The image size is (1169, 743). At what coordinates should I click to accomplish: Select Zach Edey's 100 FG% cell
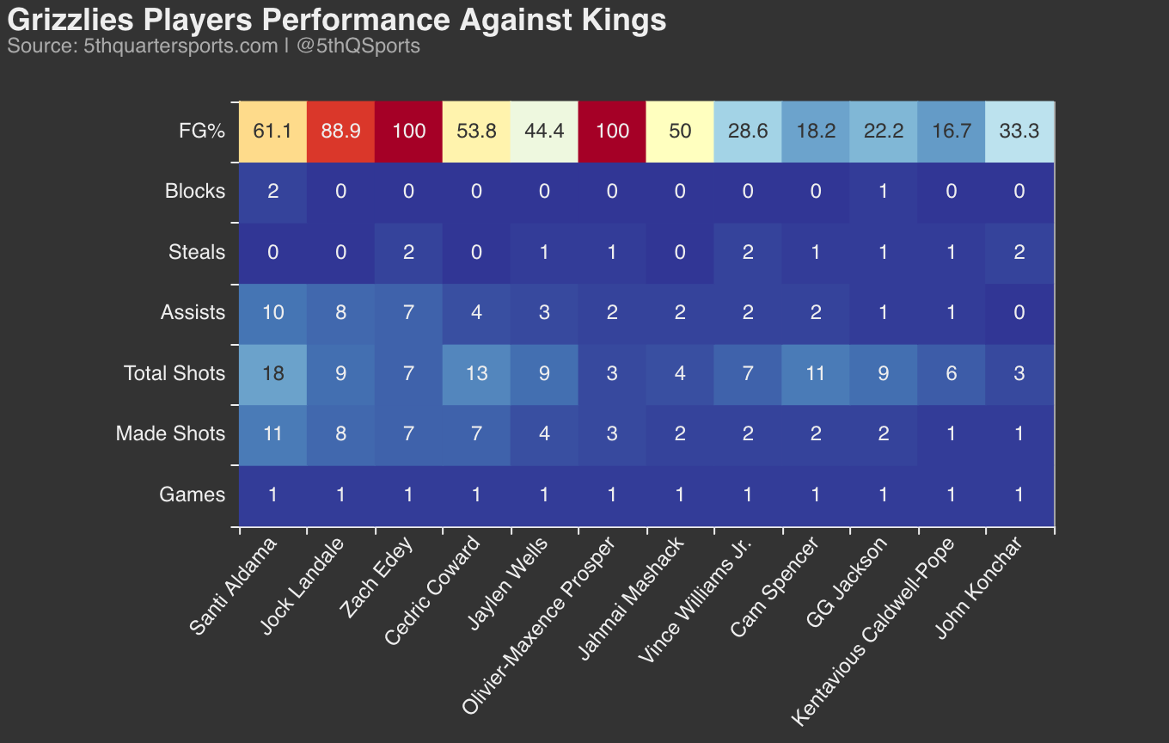[x=408, y=132]
